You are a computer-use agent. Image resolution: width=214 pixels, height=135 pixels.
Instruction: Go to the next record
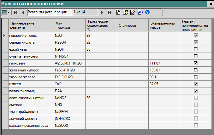tap(102, 12)
